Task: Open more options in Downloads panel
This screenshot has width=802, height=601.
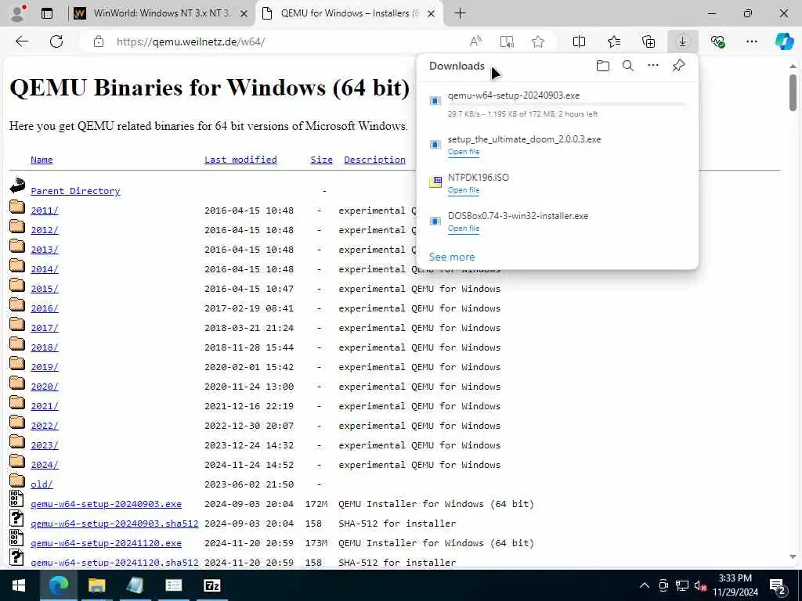Action: coord(653,66)
